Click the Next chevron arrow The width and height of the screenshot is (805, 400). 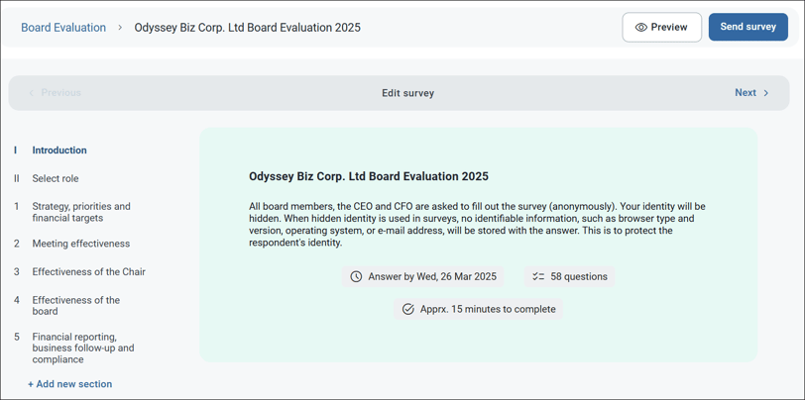coord(766,93)
